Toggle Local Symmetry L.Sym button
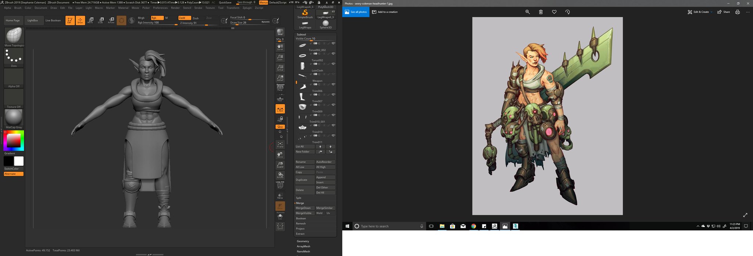This screenshot has height=256, width=753. click(x=280, y=109)
